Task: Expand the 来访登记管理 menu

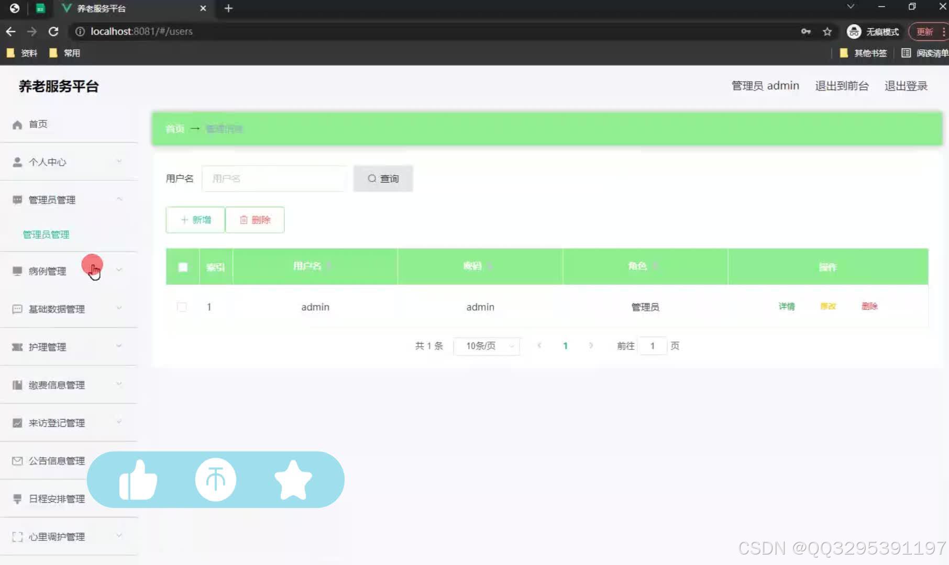Action: click(x=69, y=423)
